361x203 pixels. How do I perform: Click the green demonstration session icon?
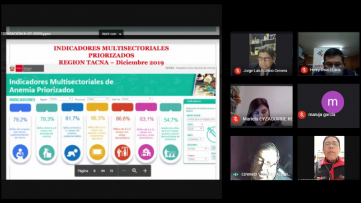pos(170,152)
